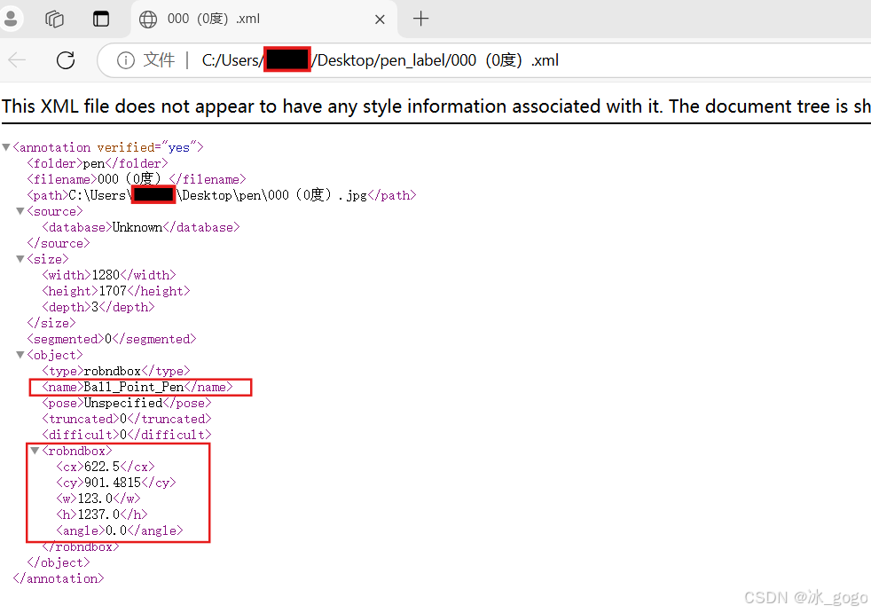
Task: Close the 000 (0度).xml tab
Action: pyautogui.click(x=380, y=20)
